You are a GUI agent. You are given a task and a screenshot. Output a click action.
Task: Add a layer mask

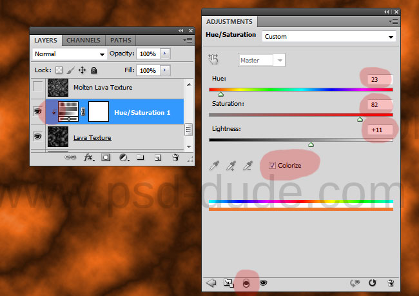coord(106,157)
